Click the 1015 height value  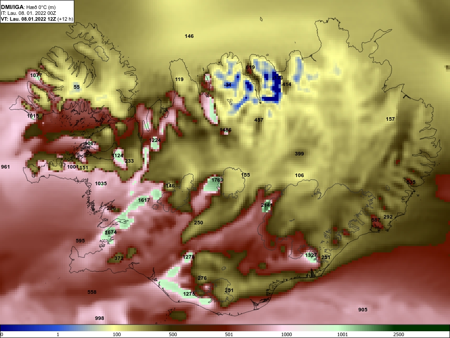coord(33,116)
